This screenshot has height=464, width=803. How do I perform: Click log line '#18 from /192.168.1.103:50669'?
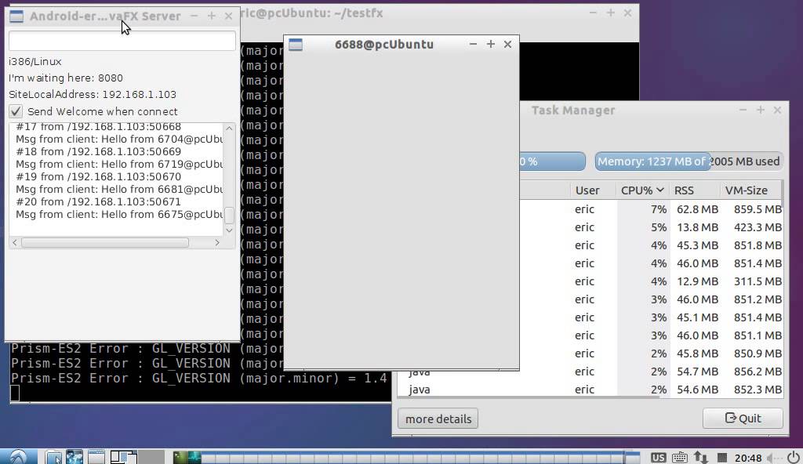pos(98,151)
